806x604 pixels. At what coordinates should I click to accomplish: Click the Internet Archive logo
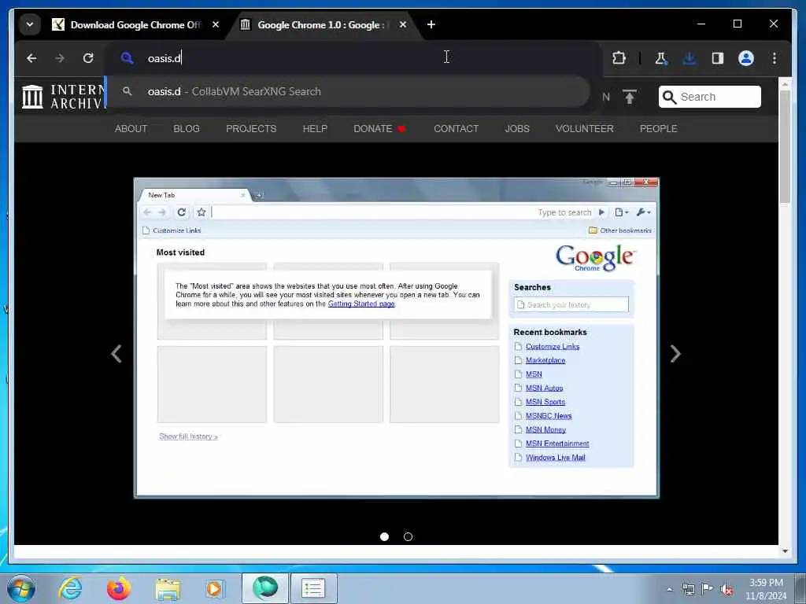(x=63, y=97)
